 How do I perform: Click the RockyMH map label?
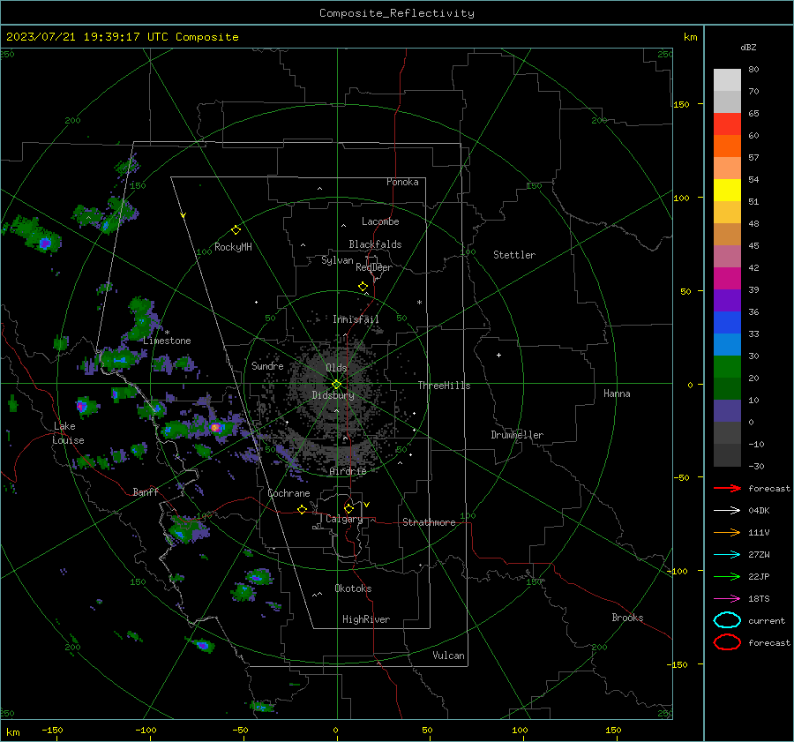(x=233, y=247)
